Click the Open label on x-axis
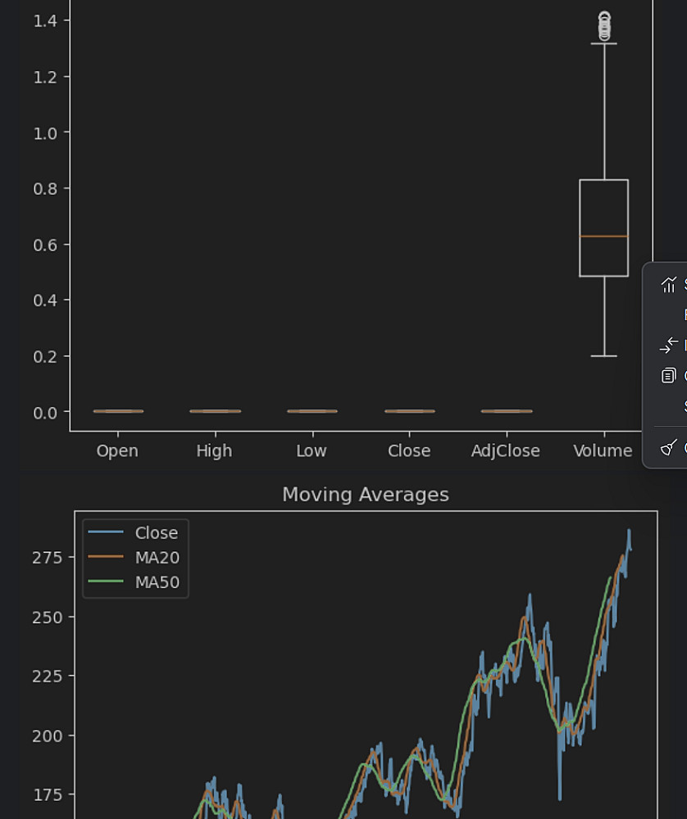The image size is (687, 819). click(x=117, y=451)
